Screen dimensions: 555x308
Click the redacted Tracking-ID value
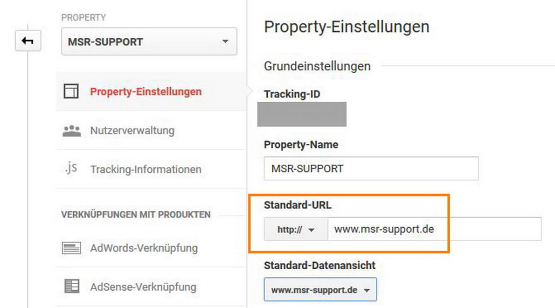pyautogui.click(x=302, y=114)
